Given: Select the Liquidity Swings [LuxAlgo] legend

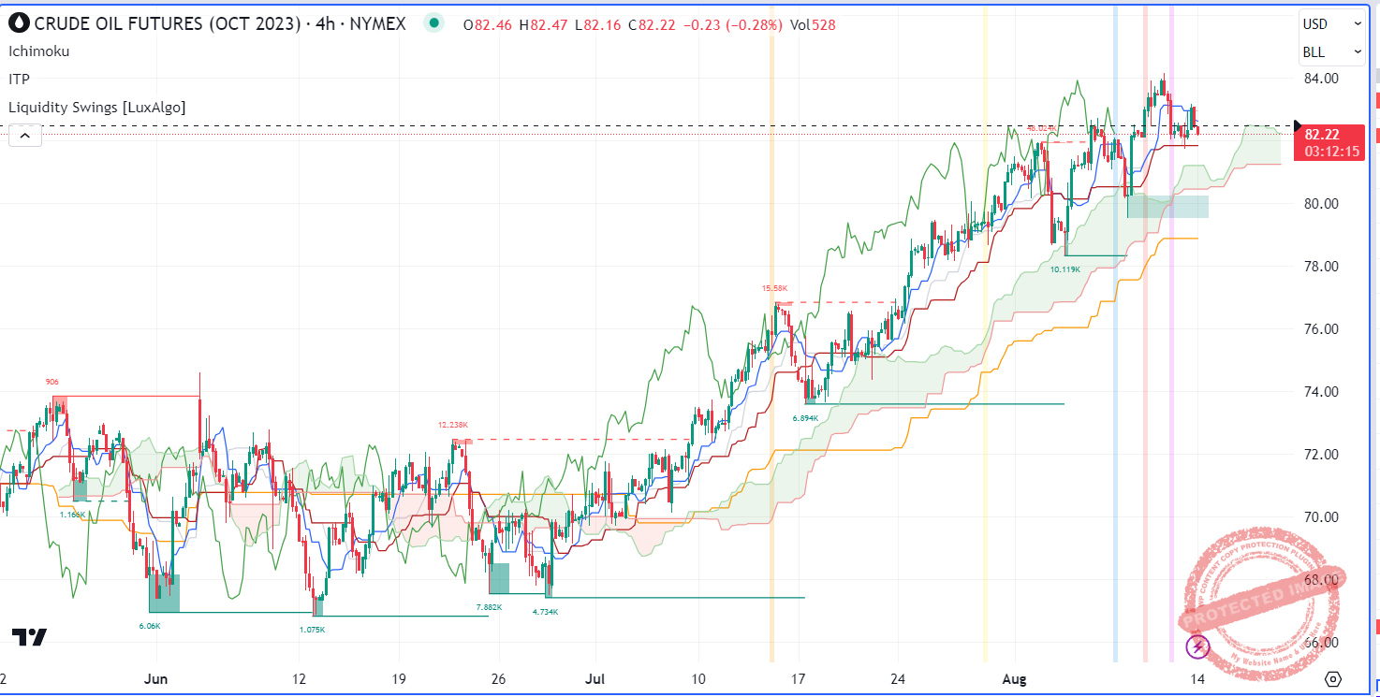Looking at the screenshot, I should (x=97, y=108).
